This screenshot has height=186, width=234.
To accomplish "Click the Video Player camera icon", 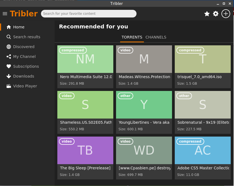I will 9,86.
